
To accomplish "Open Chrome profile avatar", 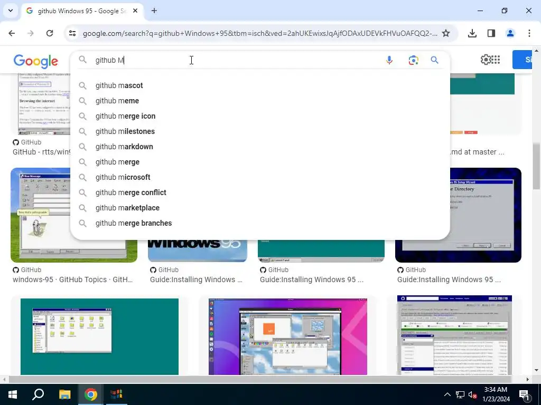I will 510,33.
